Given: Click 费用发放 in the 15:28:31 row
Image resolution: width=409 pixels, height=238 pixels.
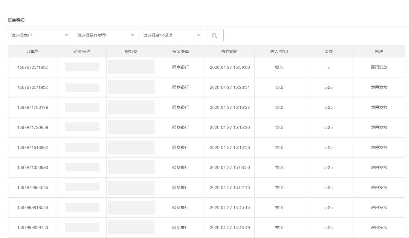Looking at the screenshot, I should (379, 87).
